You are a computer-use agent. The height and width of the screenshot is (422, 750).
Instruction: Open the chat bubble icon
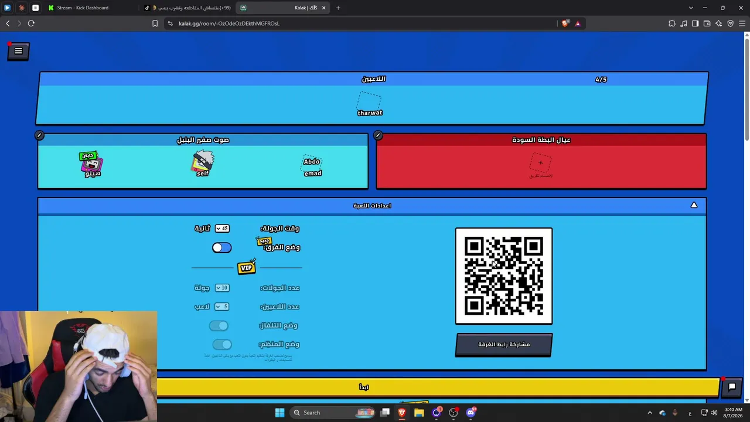click(732, 387)
